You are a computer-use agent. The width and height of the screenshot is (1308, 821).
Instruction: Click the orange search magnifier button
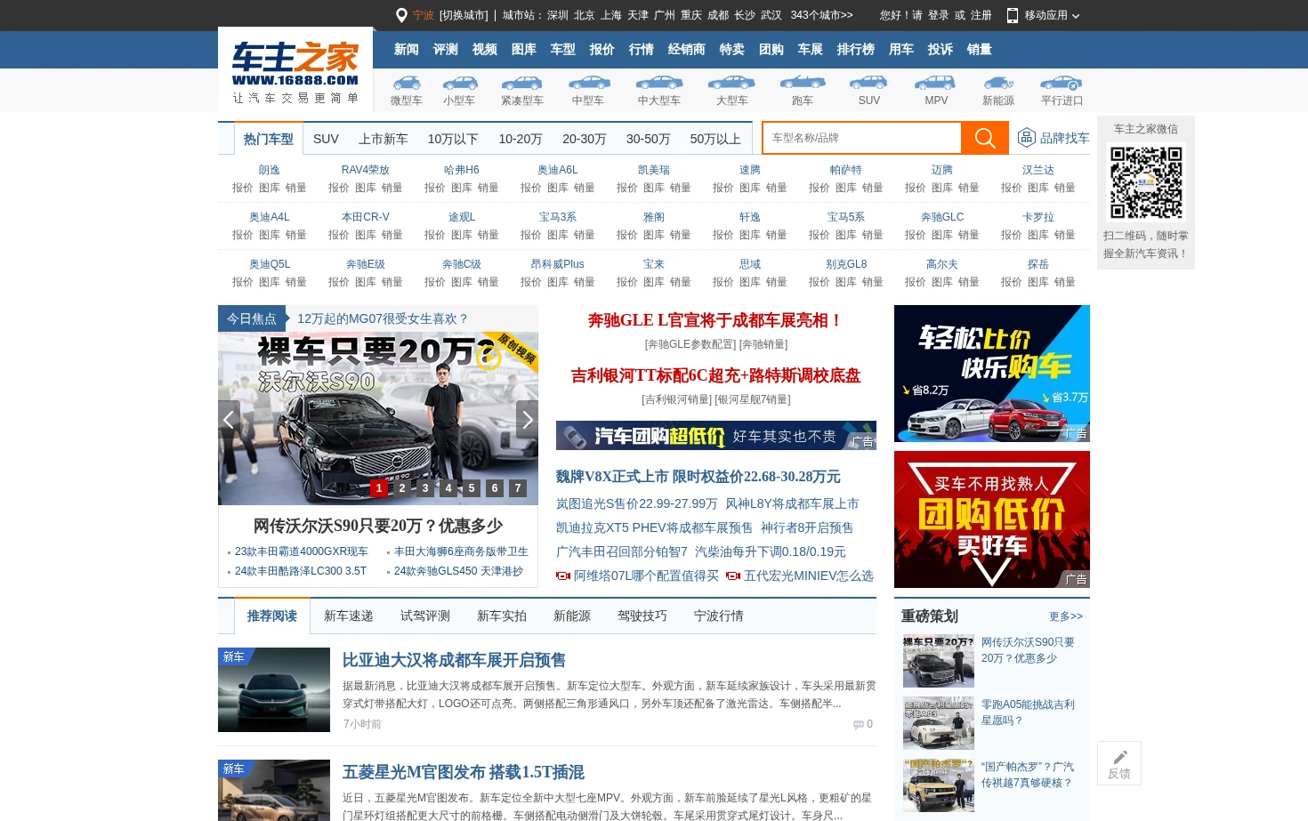[984, 138]
